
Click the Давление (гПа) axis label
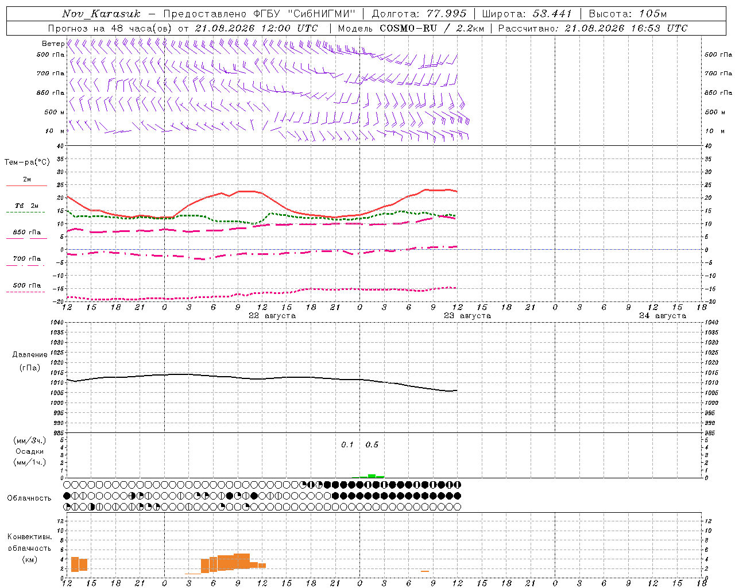click(30, 361)
